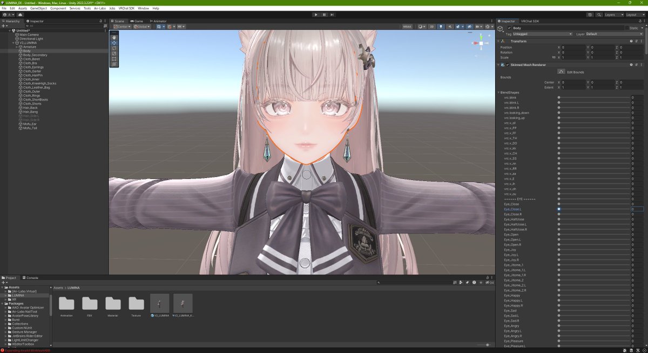648x353 pixels.
Task: Open the File menu
Action: (x=4, y=9)
